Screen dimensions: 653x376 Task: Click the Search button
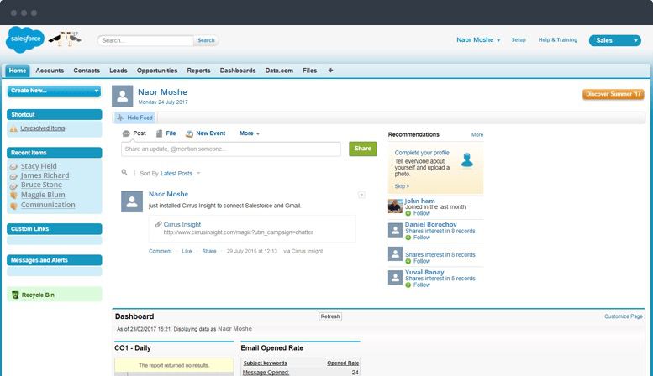(206, 40)
